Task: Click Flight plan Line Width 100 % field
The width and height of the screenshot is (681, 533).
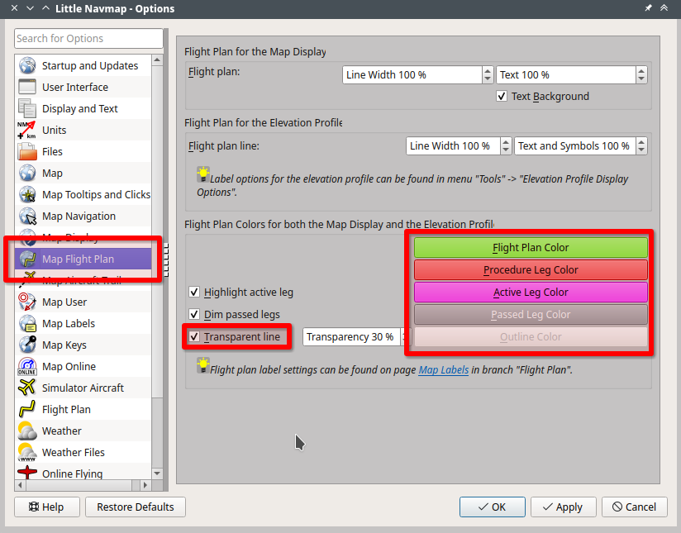Action: [412, 74]
